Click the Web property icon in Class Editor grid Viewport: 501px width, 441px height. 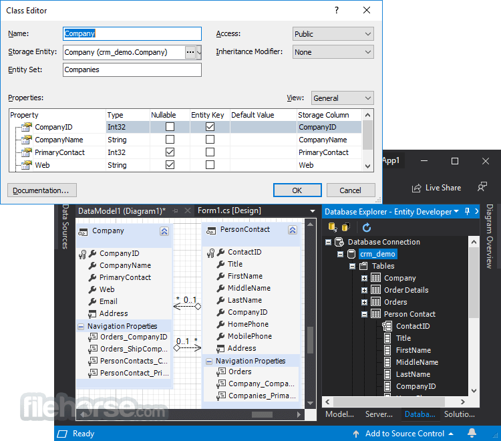pos(27,165)
